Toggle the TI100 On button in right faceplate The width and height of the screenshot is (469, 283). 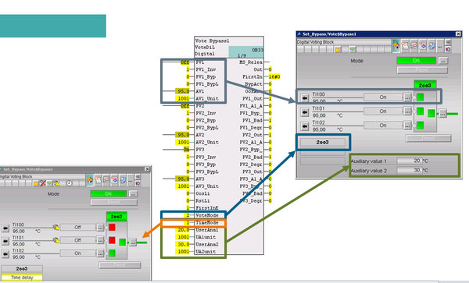[x=383, y=97]
